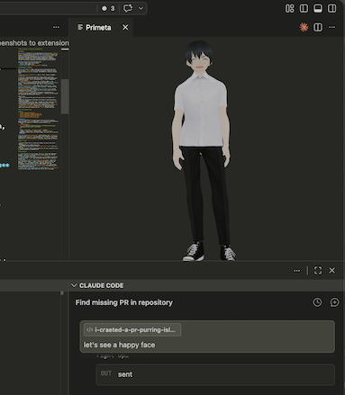Close the bottom panel
The height and width of the screenshot is (395, 345).
331,271
